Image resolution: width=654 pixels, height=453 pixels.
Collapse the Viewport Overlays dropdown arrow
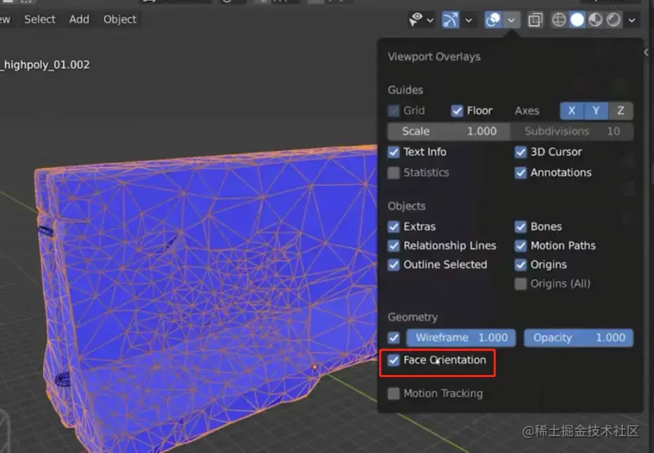(511, 20)
